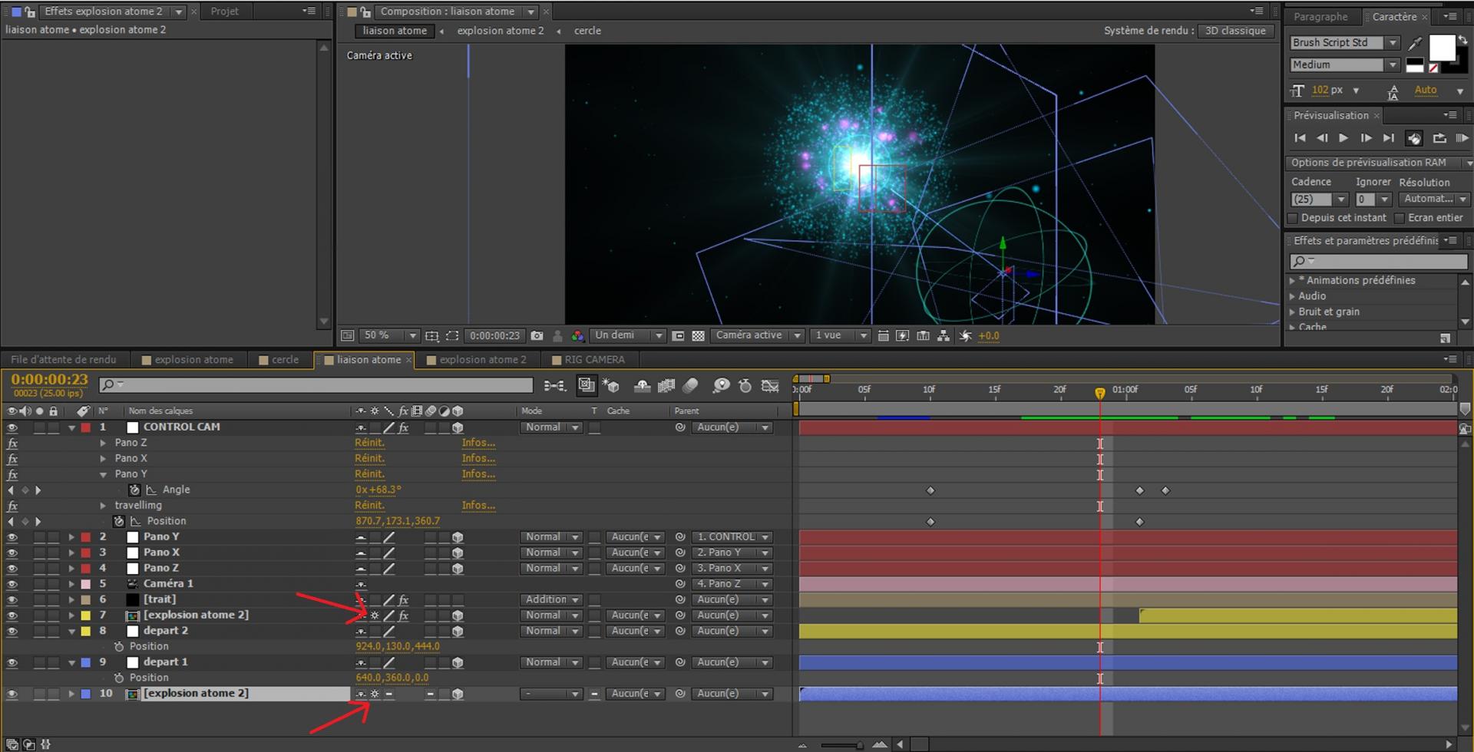Open the Paragraphe panel tab
Screen dimensions: 1474x752
pyautogui.click(x=1320, y=17)
